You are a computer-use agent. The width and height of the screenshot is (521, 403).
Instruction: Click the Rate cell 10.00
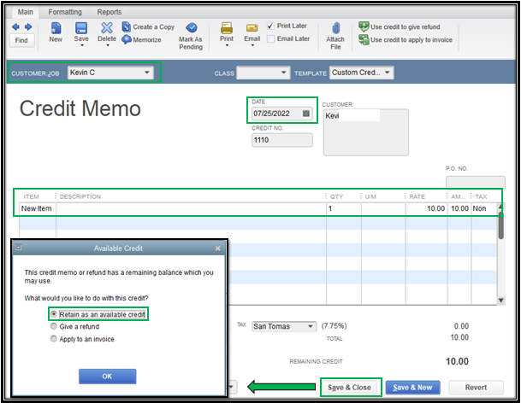pos(426,208)
